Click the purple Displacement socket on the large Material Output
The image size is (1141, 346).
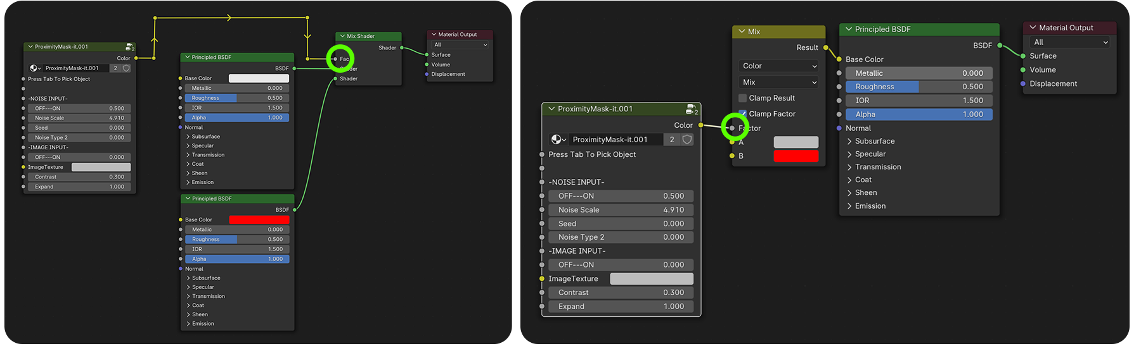(x=1023, y=83)
